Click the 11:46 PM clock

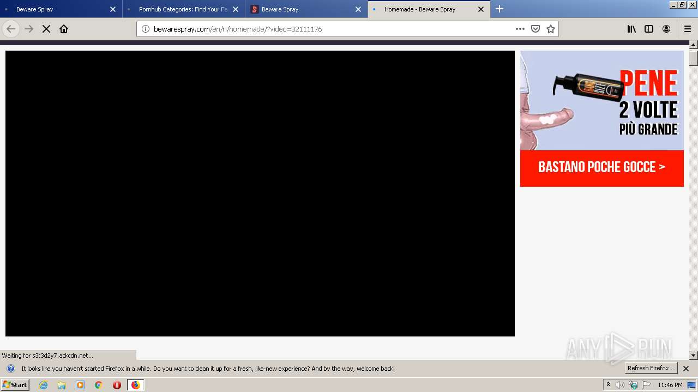tap(670, 385)
